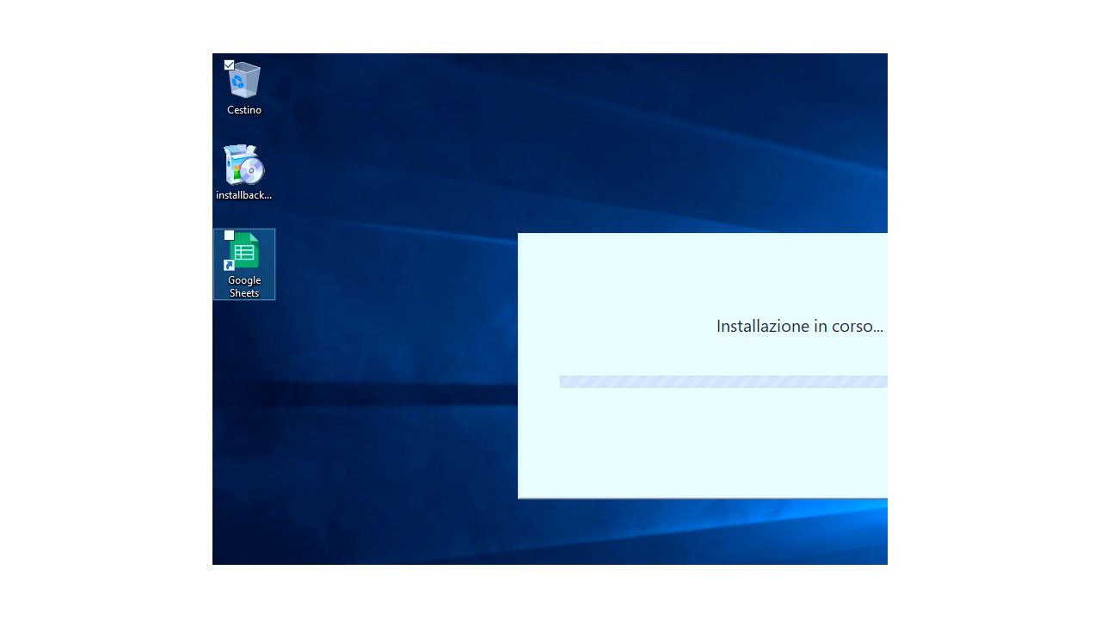Click the shortcut arrow overlay on Google Sheets
1101x619 pixels.
(x=229, y=266)
